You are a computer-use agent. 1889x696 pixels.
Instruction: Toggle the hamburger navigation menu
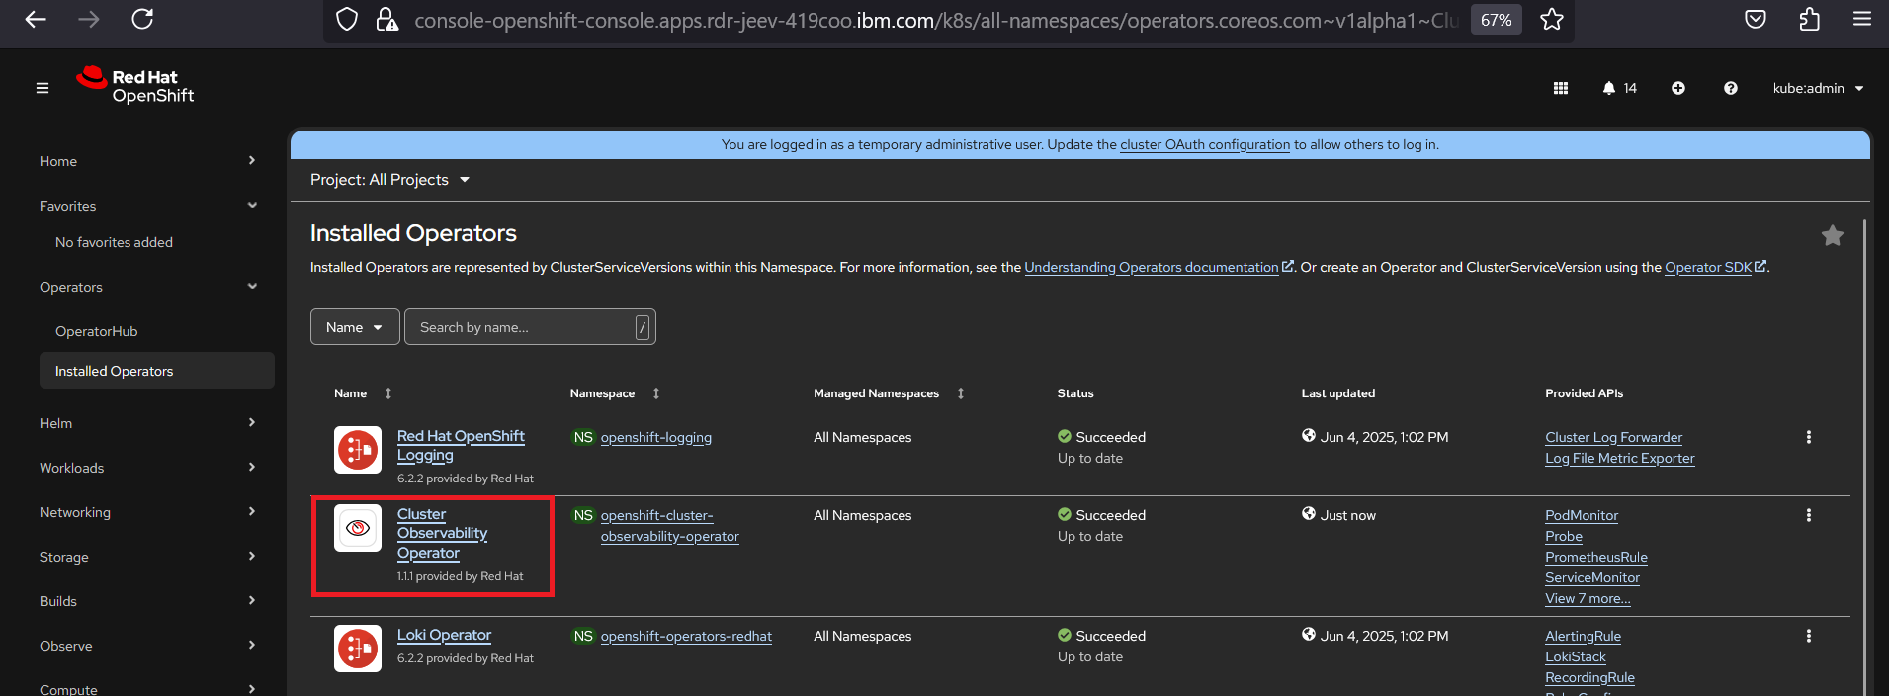(x=43, y=88)
